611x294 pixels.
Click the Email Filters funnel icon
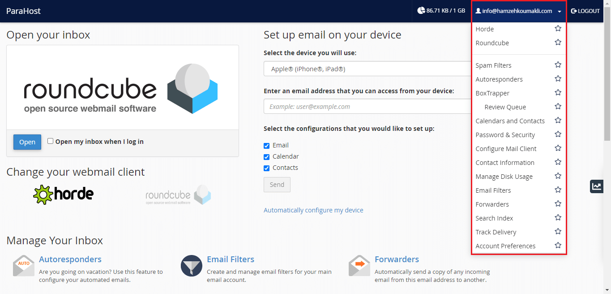pos(192,266)
